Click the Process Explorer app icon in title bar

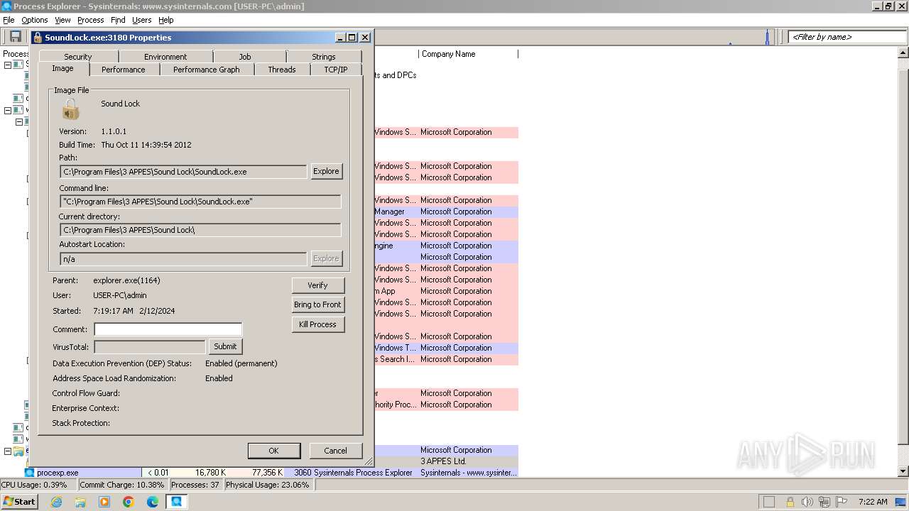pos(6,6)
